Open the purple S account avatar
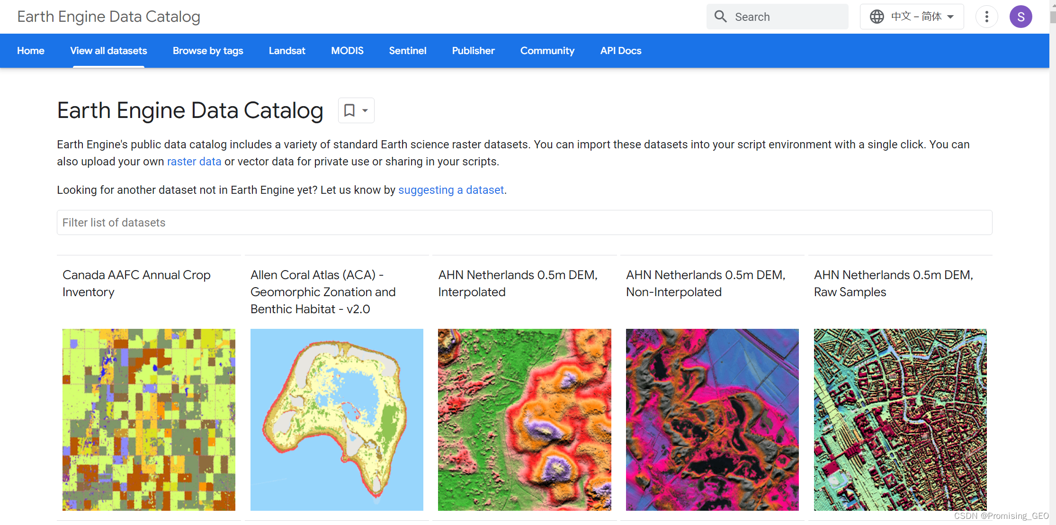 click(1020, 17)
